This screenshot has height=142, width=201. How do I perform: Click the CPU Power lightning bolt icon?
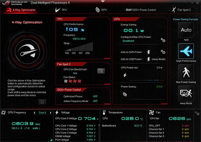[x=125, y=75]
